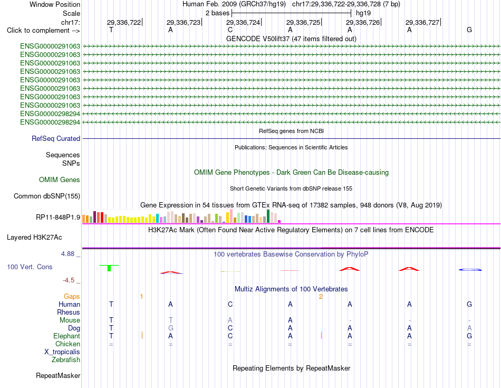This screenshot has height=388, width=501.
Task: Select the Chicken species label
Action: [68, 344]
